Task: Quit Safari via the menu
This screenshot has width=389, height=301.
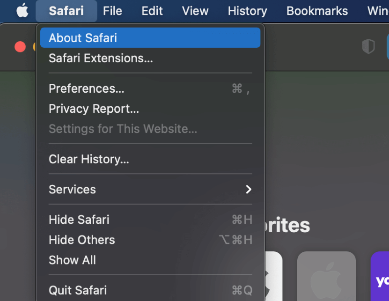Action: point(78,290)
